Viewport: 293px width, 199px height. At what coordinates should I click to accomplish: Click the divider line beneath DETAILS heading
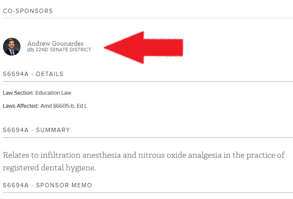[148, 82]
